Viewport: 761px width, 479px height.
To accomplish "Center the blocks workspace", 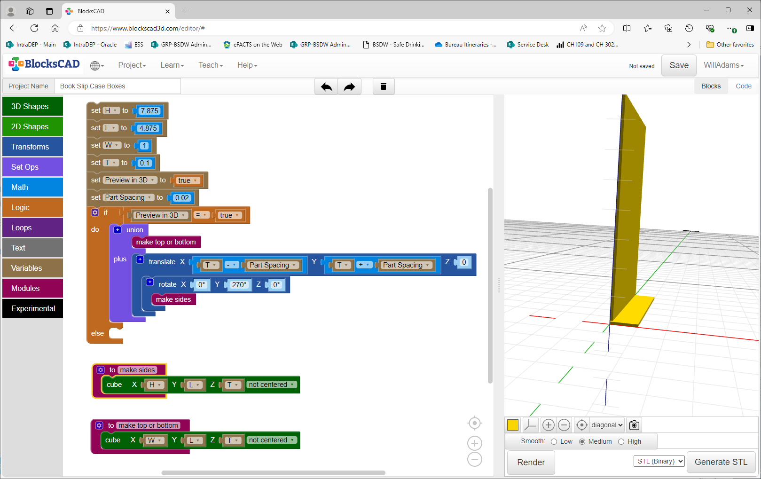I will (x=475, y=423).
